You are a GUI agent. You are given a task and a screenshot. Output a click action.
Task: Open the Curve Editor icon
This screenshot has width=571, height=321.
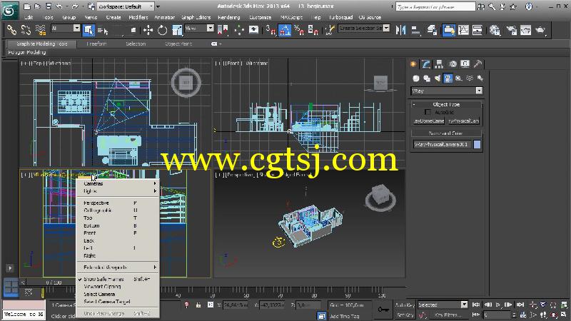tap(463, 30)
